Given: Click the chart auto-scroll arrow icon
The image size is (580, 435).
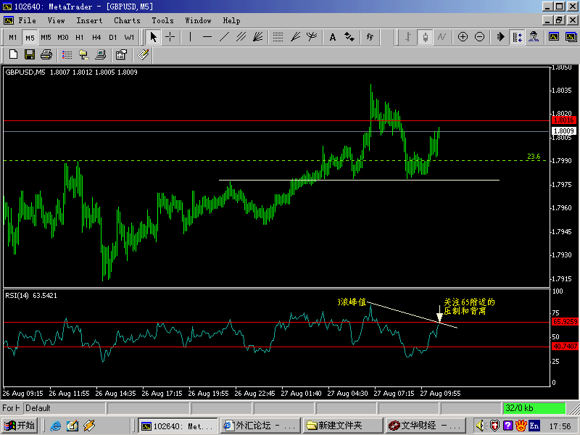Looking at the screenshot, I should point(500,37).
